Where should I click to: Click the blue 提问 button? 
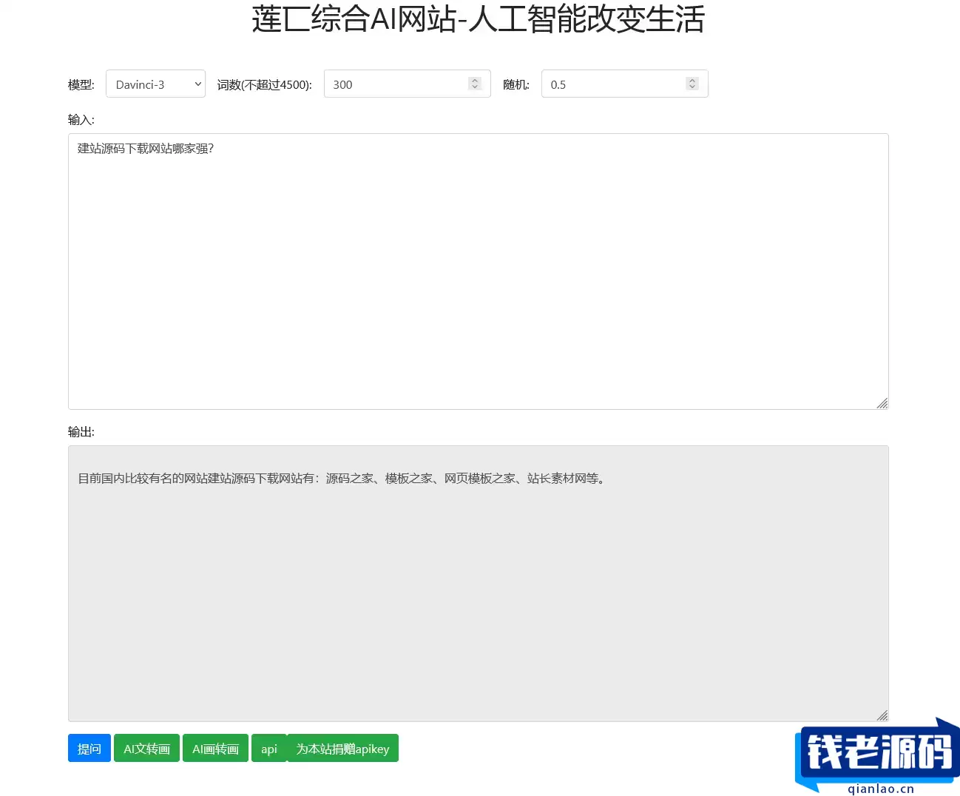click(89, 748)
